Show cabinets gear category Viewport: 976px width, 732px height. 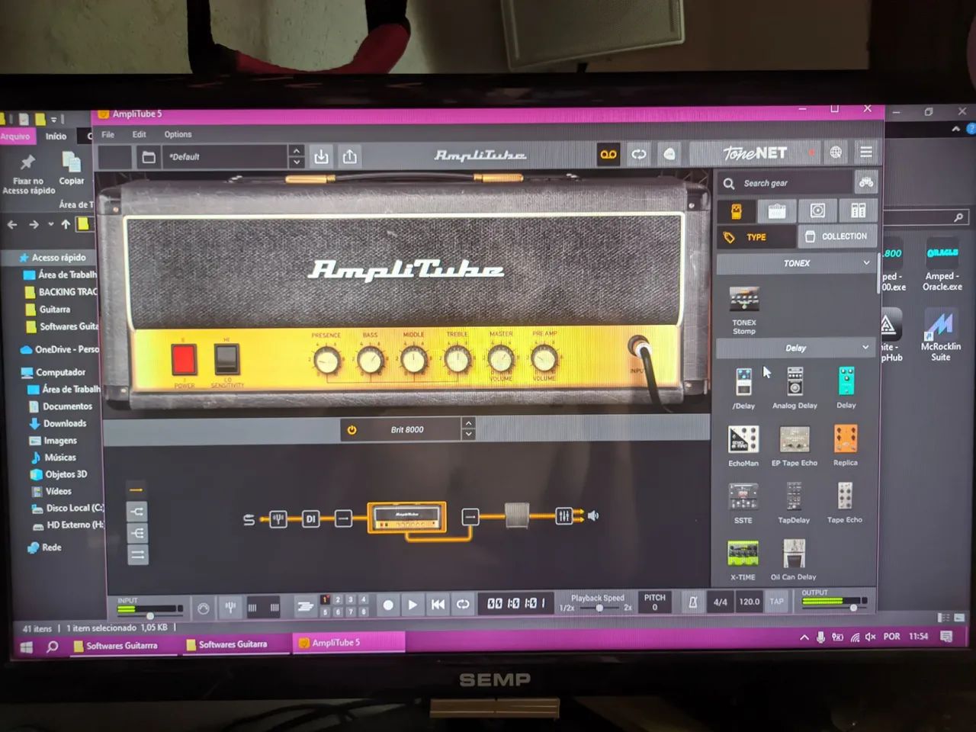click(817, 211)
